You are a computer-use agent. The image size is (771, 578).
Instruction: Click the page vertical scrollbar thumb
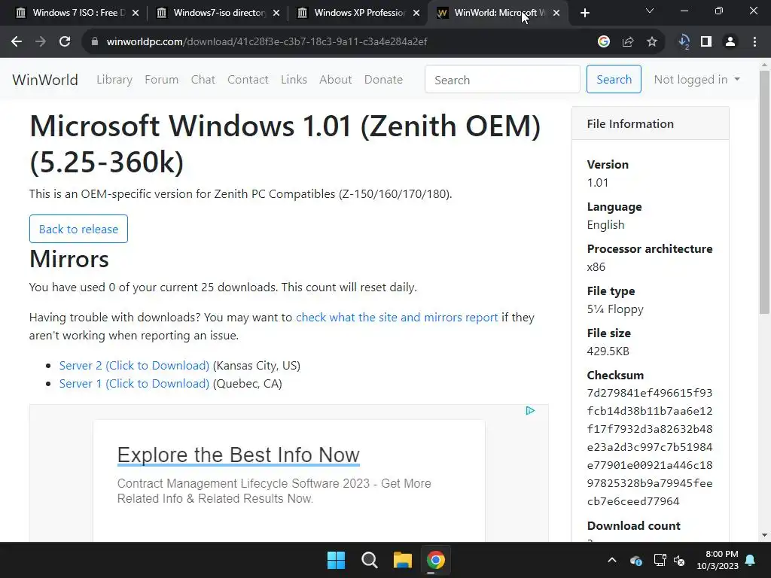coord(764,192)
